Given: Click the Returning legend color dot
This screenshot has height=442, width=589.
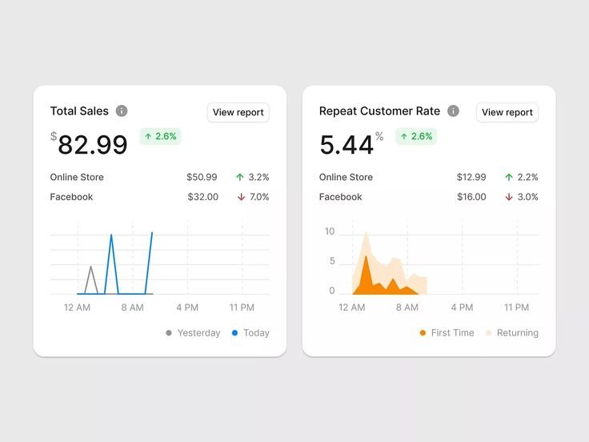Looking at the screenshot, I should 488,333.
